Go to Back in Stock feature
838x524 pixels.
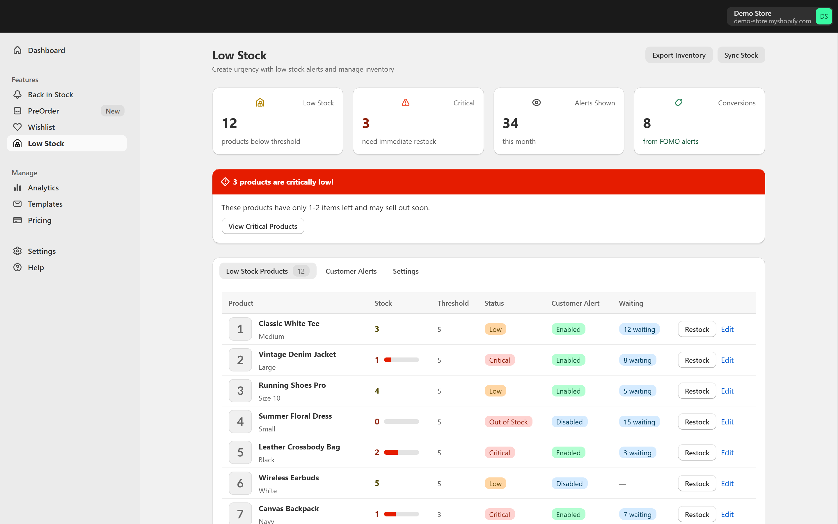pyautogui.click(x=67, y=95)
